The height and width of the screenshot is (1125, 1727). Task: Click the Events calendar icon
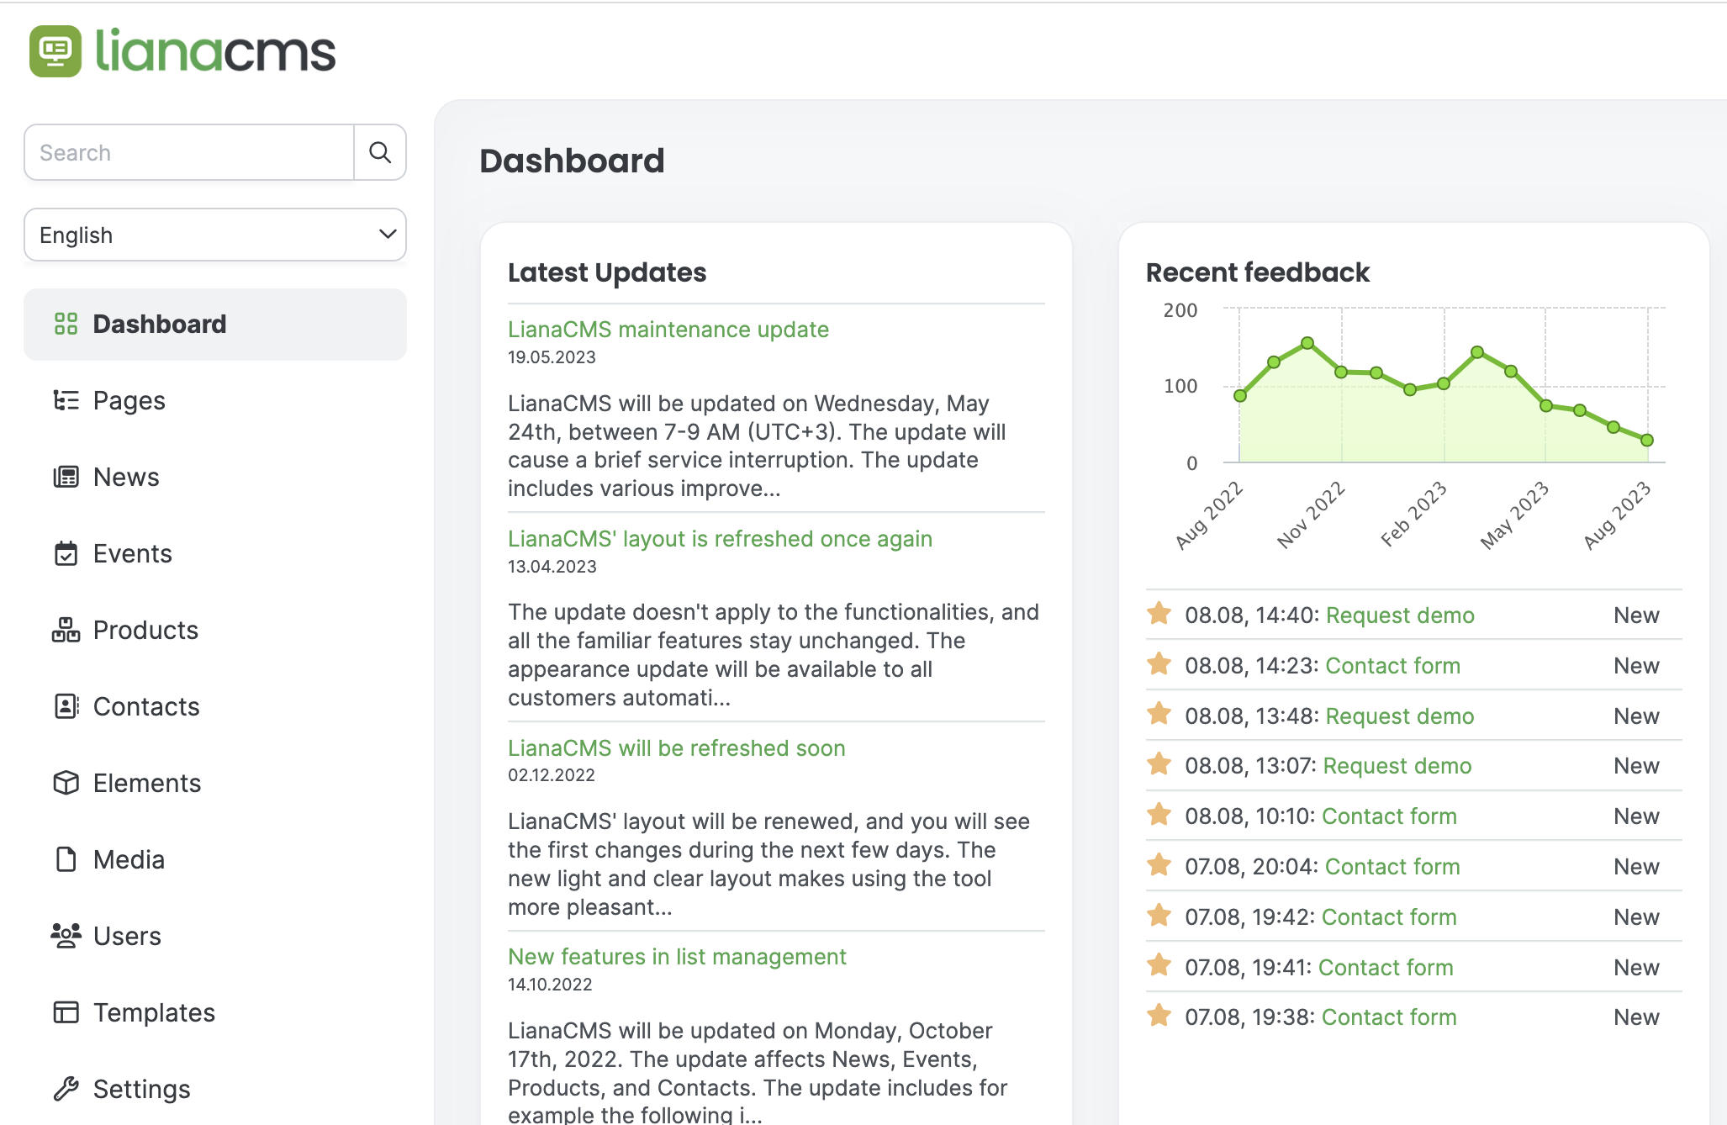click(66, 553)
